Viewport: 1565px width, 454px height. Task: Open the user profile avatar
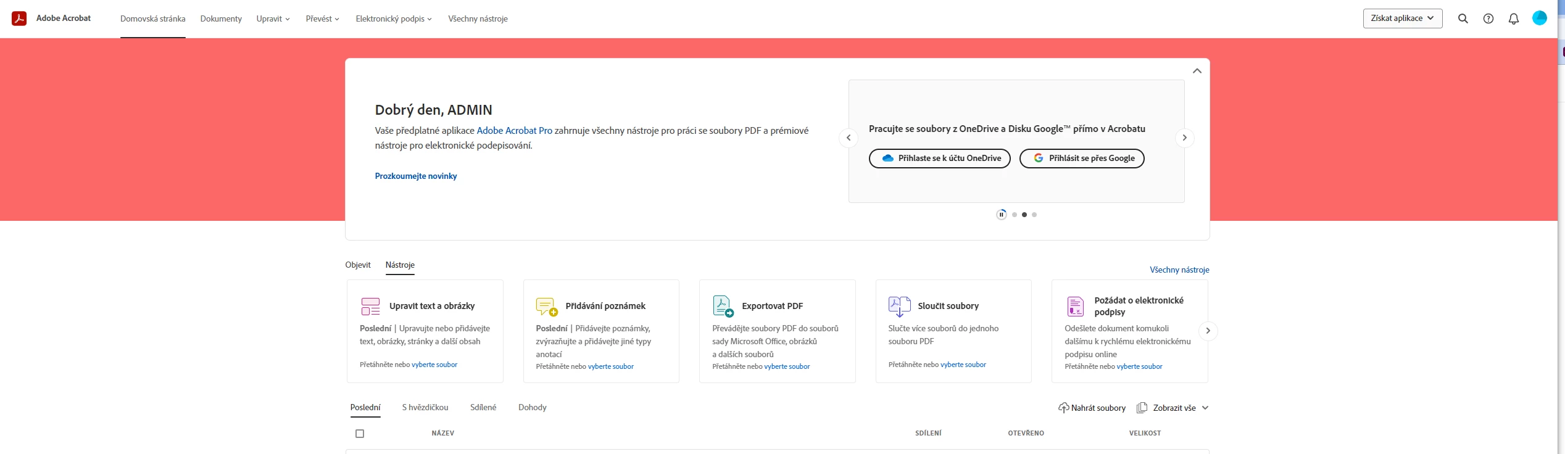click(1540, 19)
